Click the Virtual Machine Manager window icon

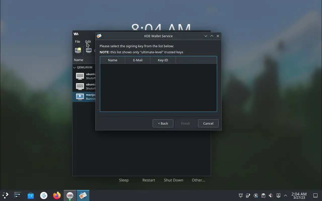76,34
